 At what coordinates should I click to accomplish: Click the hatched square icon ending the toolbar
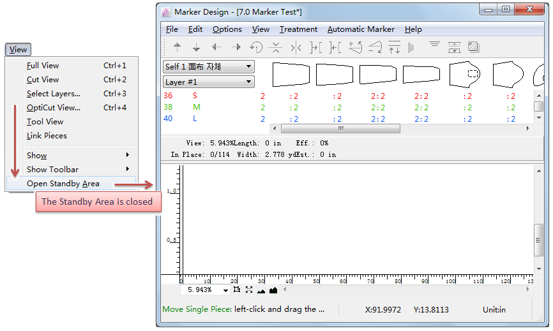tap(473, 47)
